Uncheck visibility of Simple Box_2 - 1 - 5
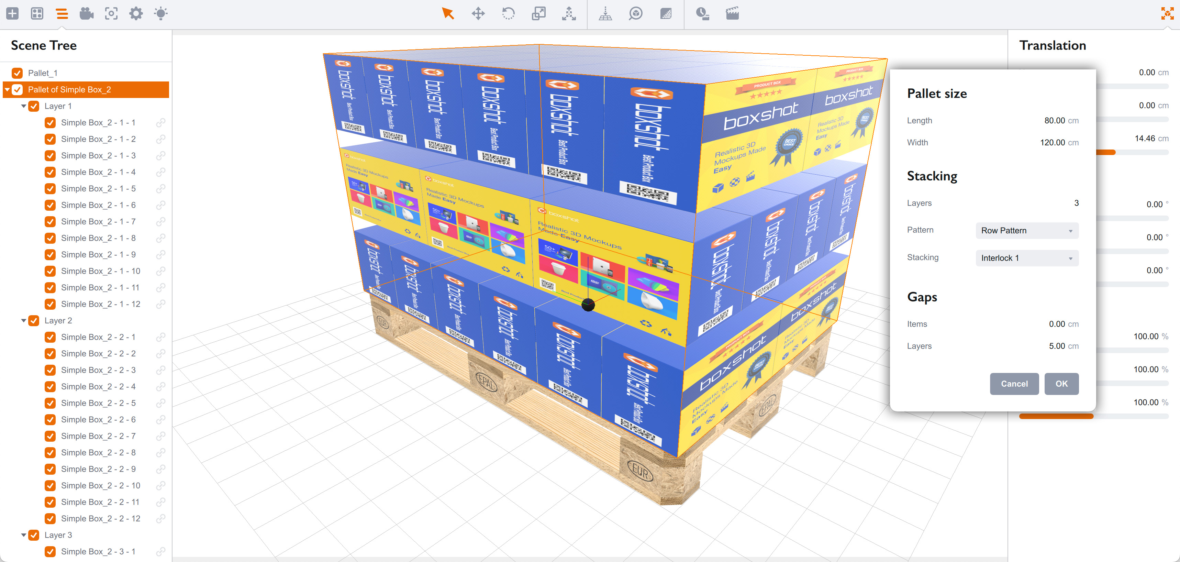The image size is (1180, 562). (x=50, y=188)
